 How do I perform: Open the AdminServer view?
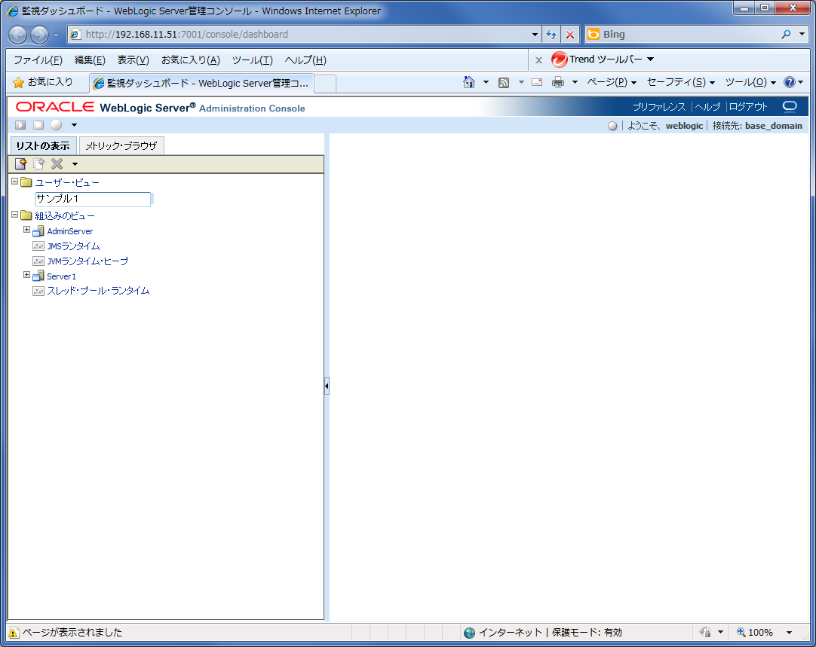70,231
